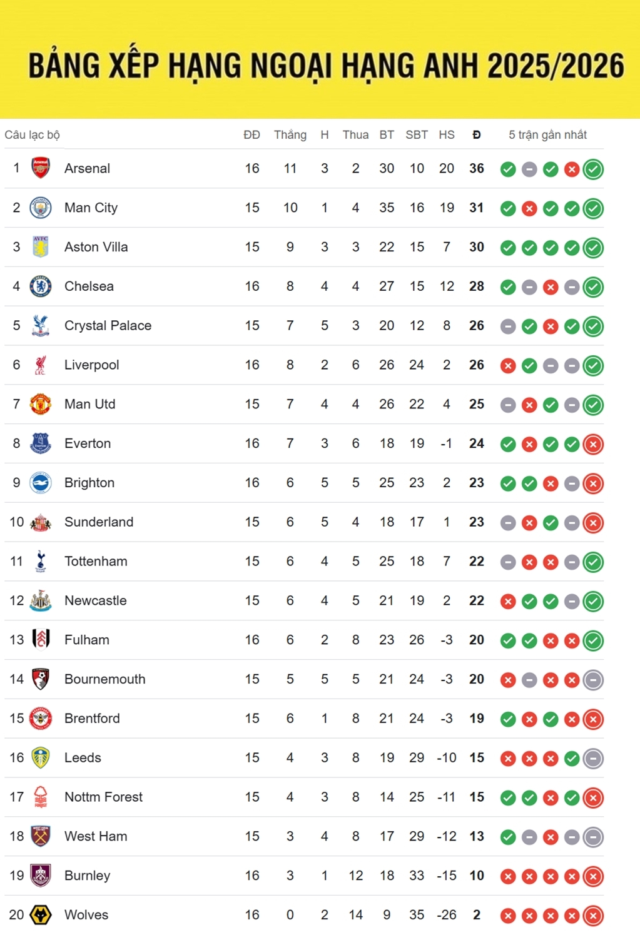The width and height of the screenshot is (640, 940).
Task: Click Arsenal's latest match win indicator
Action: 593,169
